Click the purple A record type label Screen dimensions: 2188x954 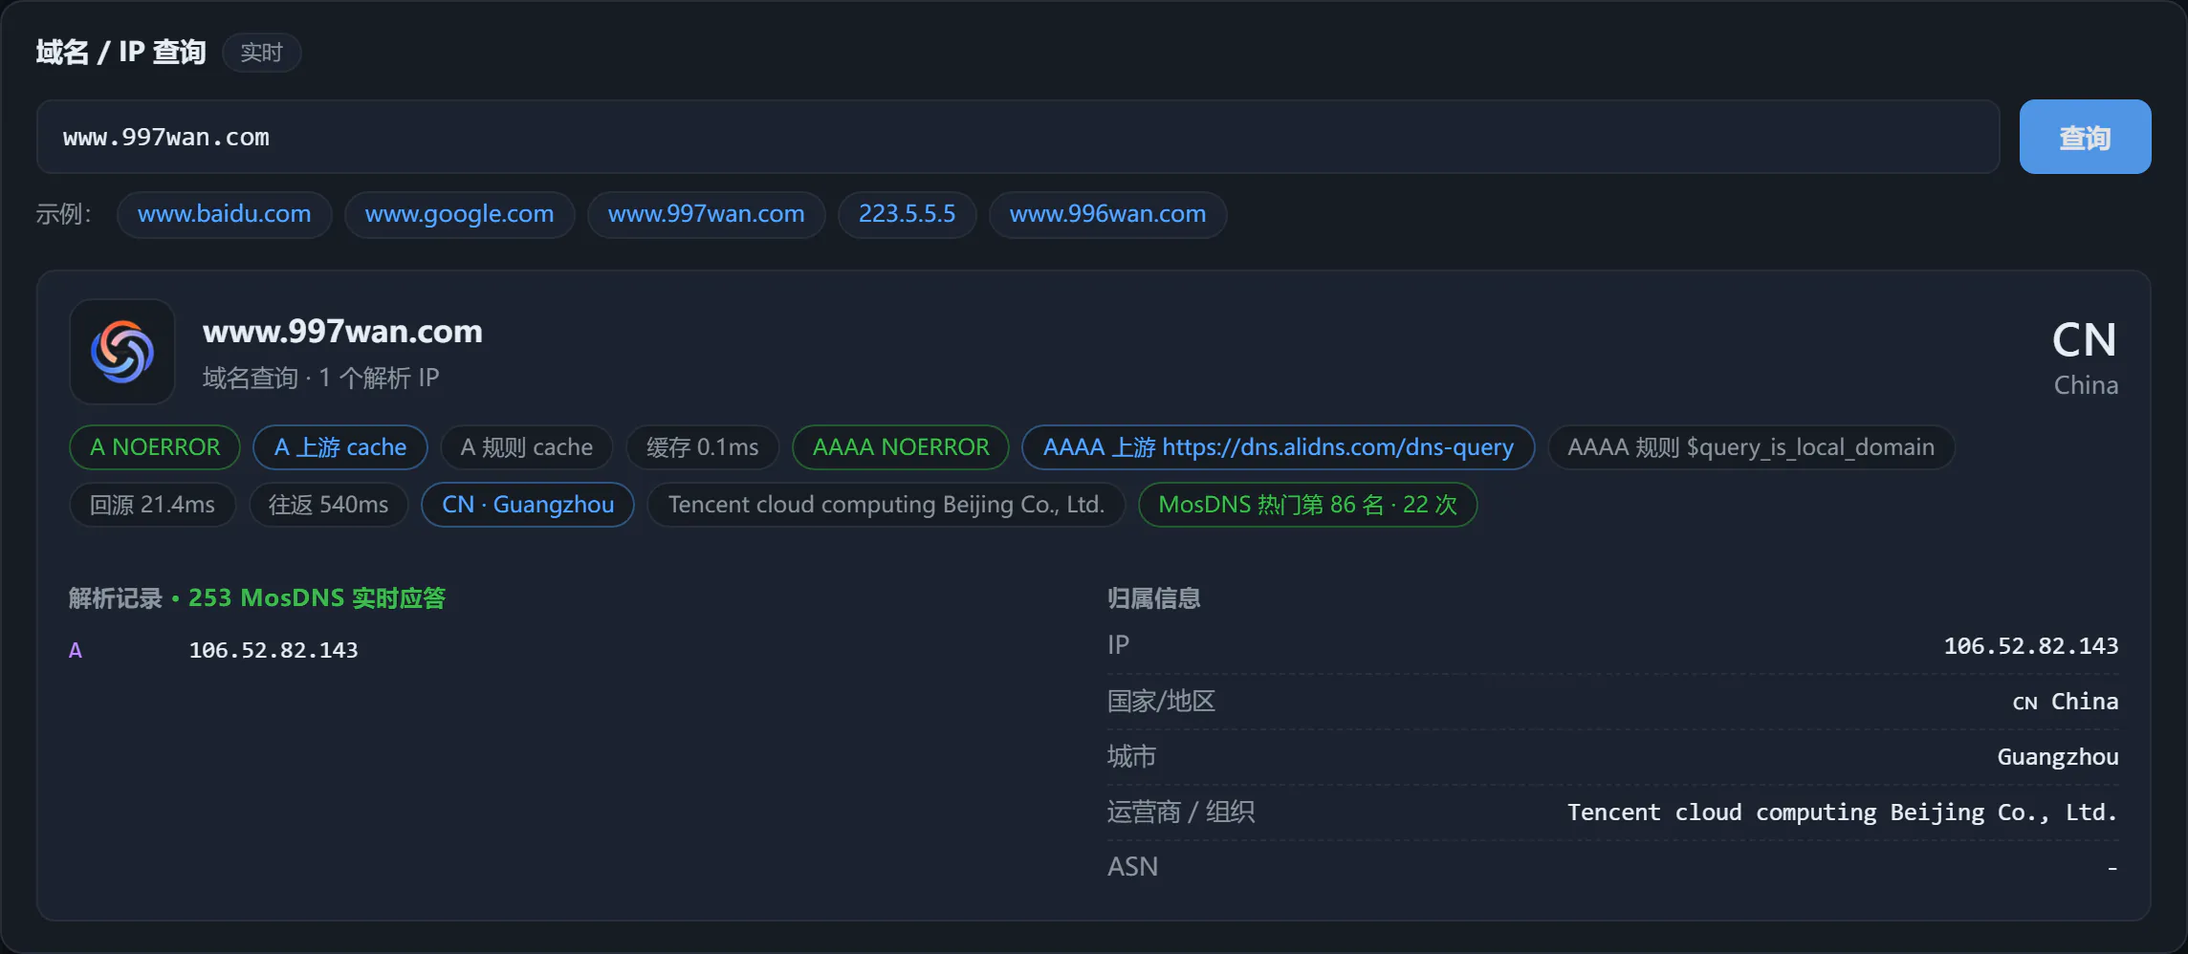click(x=76, y=651)
